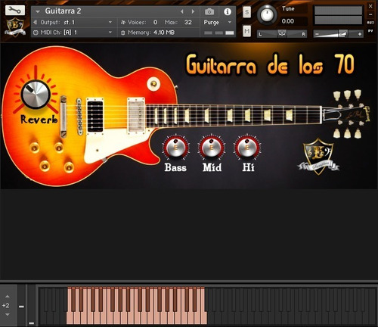
Task: Shift keyboard octave up arrow
Action: (x=8, y=297)
